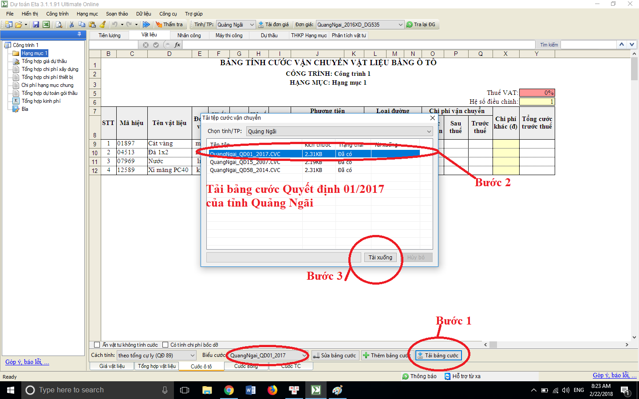Image resolution: width=639 pixels, height=399 pixels.
Task: Check Có tính chi phí bốc dỡ
Action: (166, 344)
